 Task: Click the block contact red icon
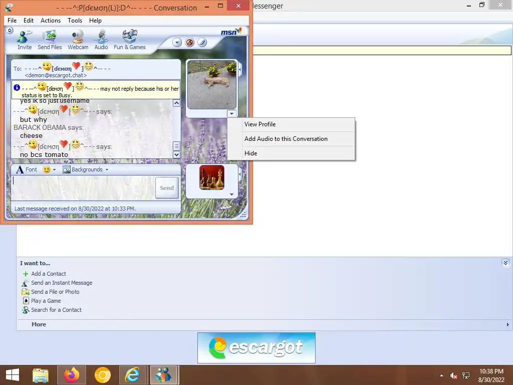pyautogui.click(x=189, y=42)
